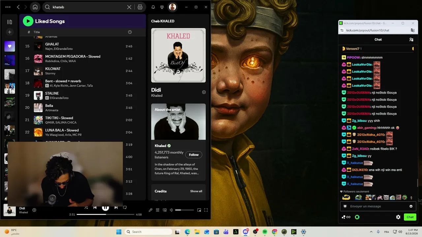Expand Your Library sidebar
Image resolution: width=422 pixels, height=237 pixels.
(x=10, y=22)
